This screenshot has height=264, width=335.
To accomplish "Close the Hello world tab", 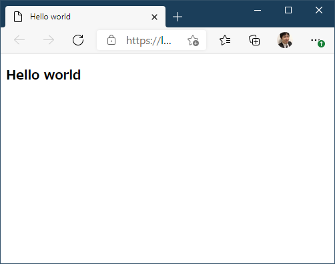I will click(154, 17).
